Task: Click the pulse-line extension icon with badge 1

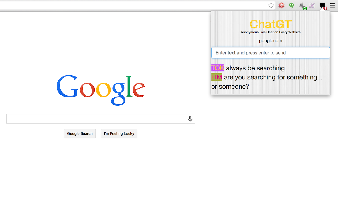Action: 302,6
